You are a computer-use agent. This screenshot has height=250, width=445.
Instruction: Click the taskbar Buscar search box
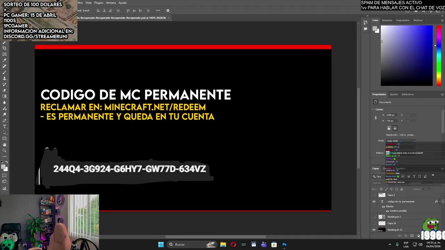pos(192,244)
